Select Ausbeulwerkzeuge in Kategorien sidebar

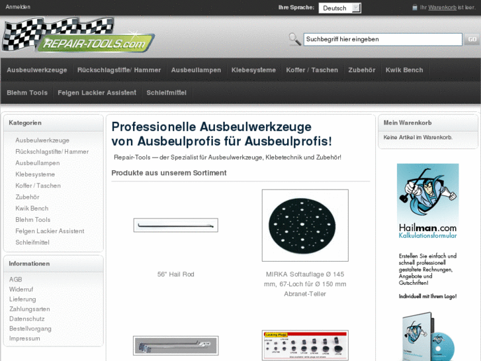pos(42,140)
